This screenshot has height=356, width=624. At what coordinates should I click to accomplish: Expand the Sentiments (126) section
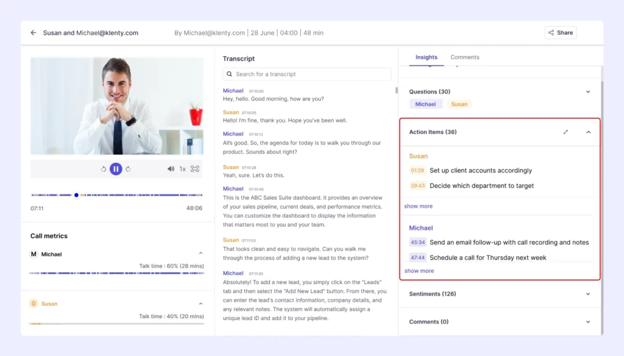coord(588,294)
